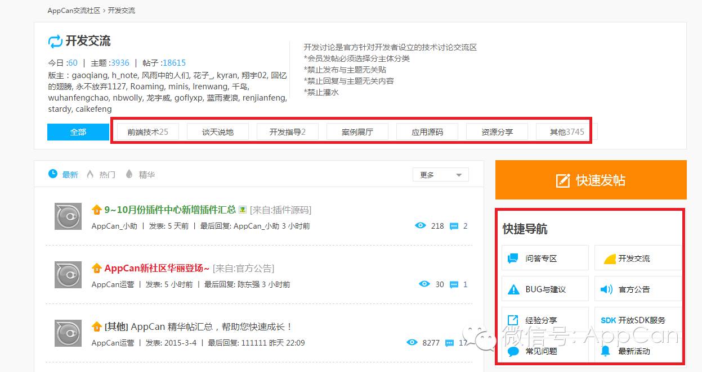Screen dimensions: 702x372
Task: Click image attachment icon after 插件汇总 title
Action: tap(243, 210)
